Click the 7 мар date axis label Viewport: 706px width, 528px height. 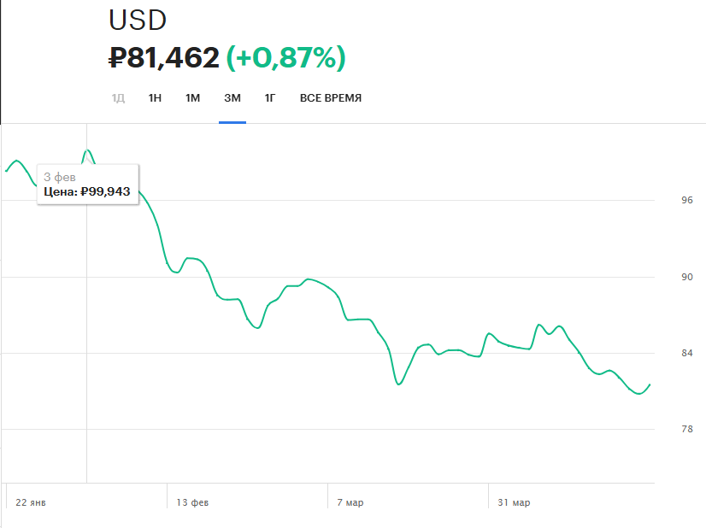point(350,502)
